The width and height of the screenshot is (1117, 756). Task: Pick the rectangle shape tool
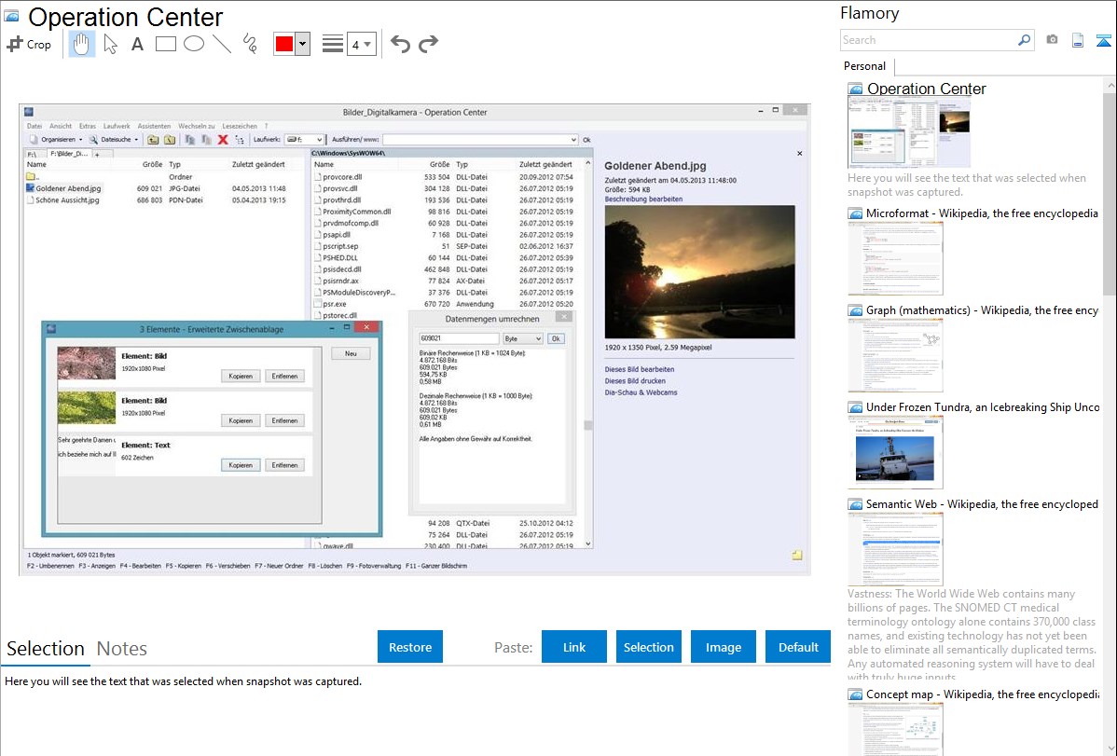pos(165,44)
